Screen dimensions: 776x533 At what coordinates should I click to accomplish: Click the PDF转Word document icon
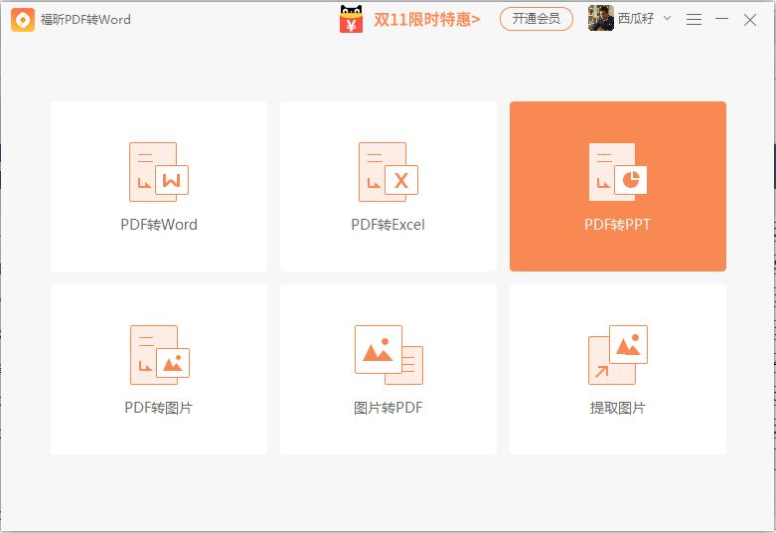tap(158, 172)
